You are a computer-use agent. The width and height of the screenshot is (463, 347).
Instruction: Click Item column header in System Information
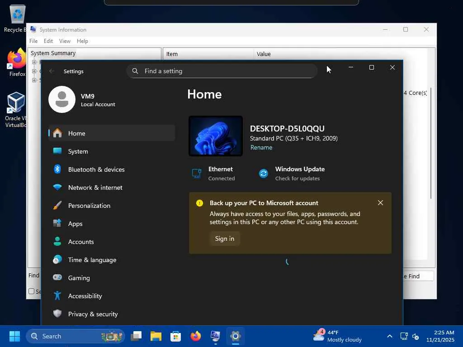point(208,54)
